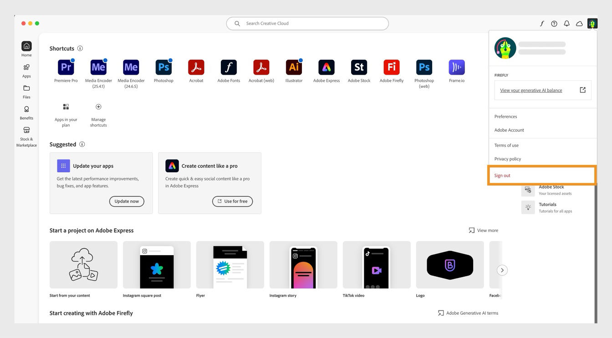This screenshot has width=612, height=338.
Task: Click the Manage shortcuts plus icon
Action: (98, 107)
